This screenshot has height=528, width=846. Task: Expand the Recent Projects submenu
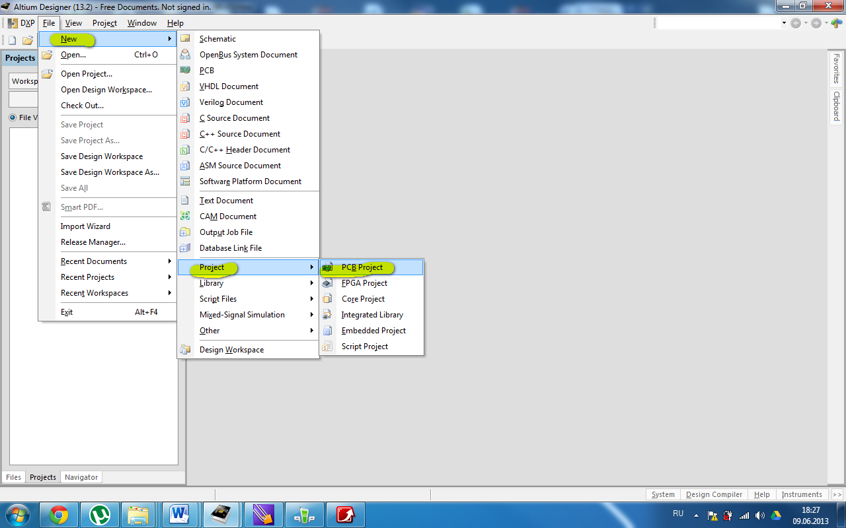[107, 277]
